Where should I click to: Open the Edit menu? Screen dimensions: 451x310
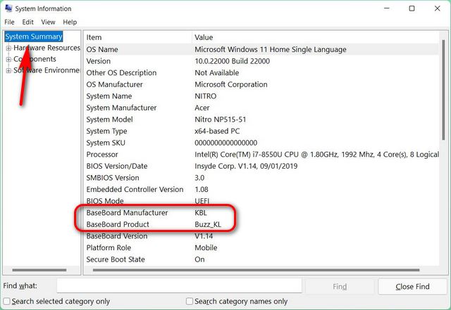[27, 22]
